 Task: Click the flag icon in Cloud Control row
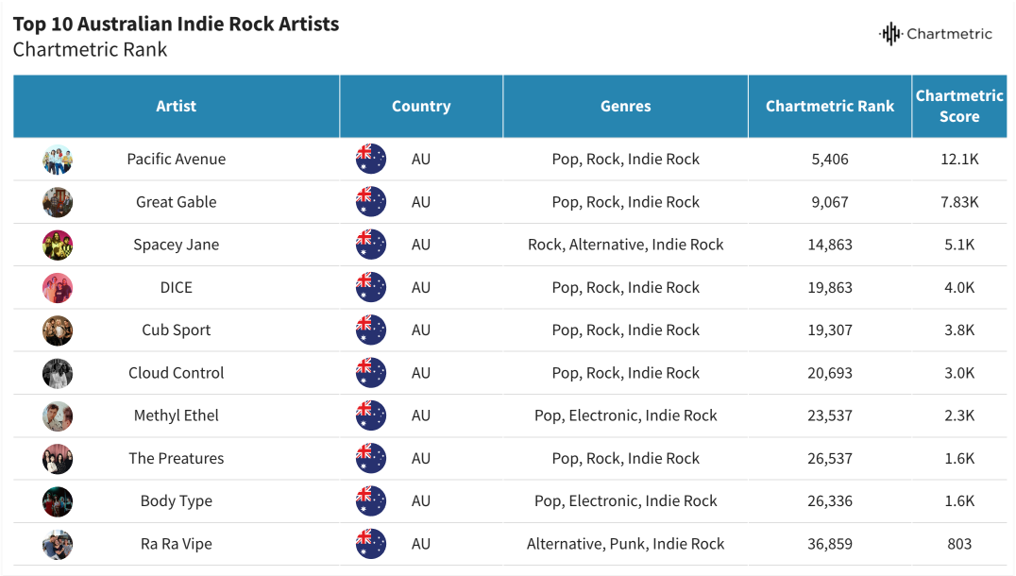point(371,373)
